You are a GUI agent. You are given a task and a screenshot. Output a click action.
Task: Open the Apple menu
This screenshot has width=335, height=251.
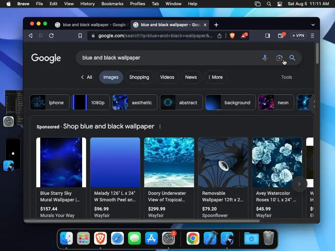tap(9, 4)
